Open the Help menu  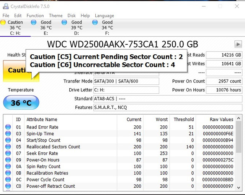(x=85, y=16)
